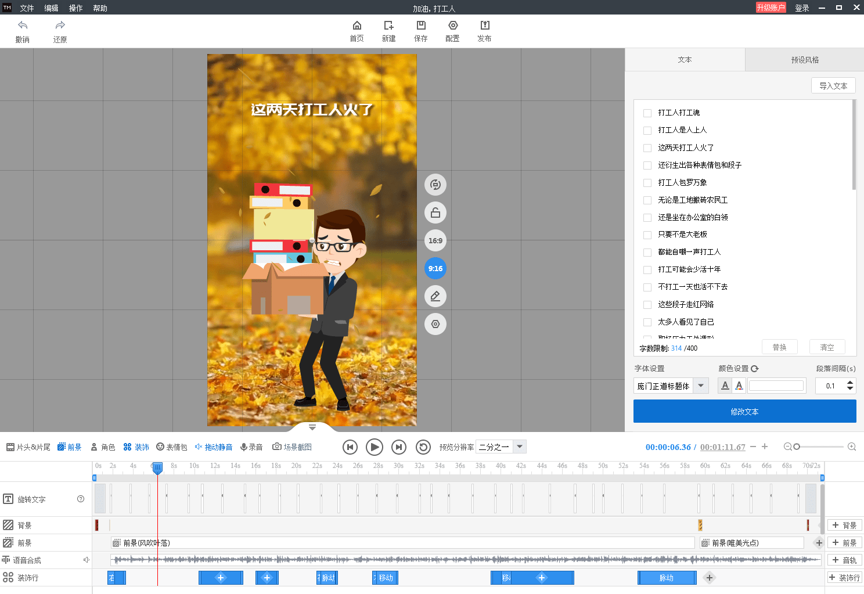Switch to the 预设风格 tab
This screenshot has height=594, width=864.
click(x=805, y=60)
